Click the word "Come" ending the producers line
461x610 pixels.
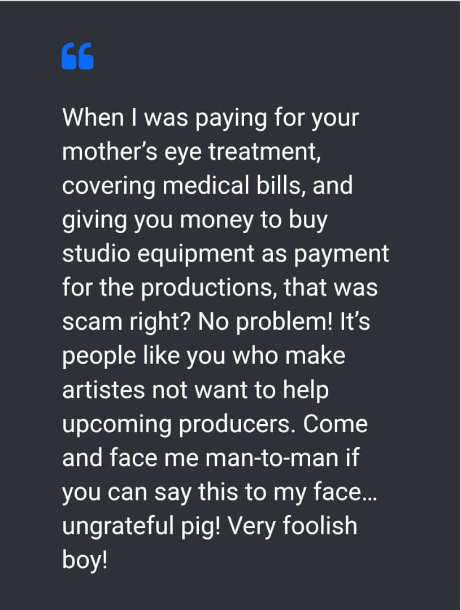point(336,424)
